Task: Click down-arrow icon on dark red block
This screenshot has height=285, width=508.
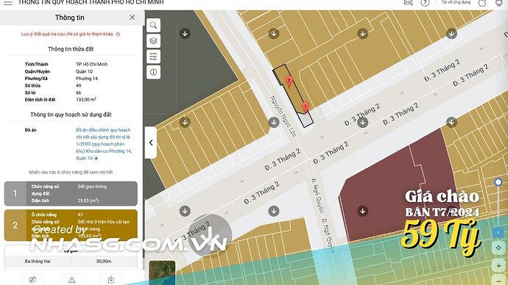Action: tap(362, 211)
